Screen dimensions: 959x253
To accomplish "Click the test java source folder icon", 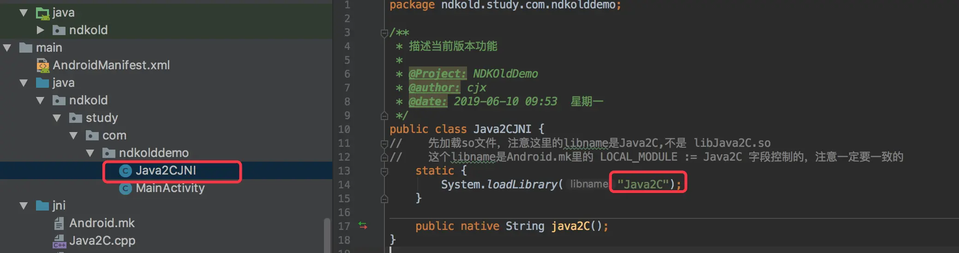I will tap(43, 13).
